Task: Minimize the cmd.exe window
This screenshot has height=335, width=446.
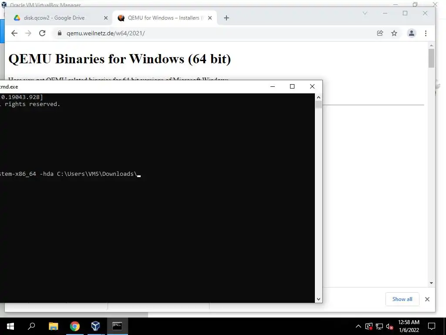Action: (x=273, y=86)
